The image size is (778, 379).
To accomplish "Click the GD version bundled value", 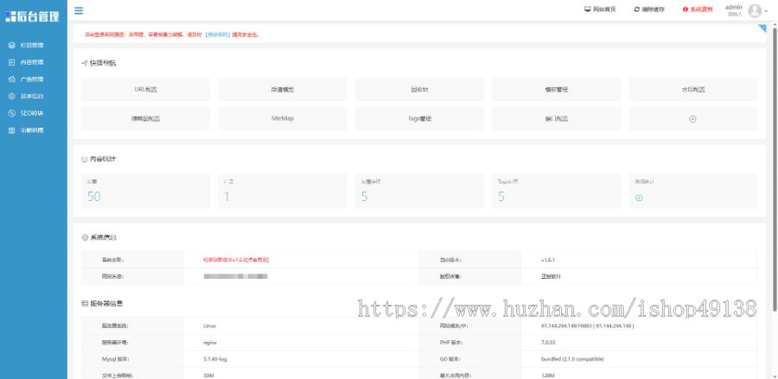I will pyautogui.click(x=572, y=359).
